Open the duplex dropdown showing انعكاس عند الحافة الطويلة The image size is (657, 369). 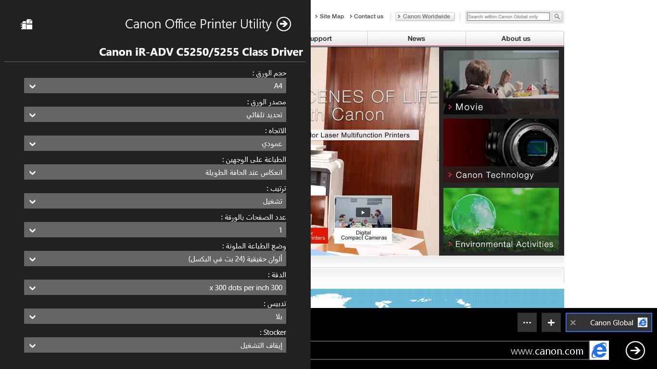coord(155,172)
